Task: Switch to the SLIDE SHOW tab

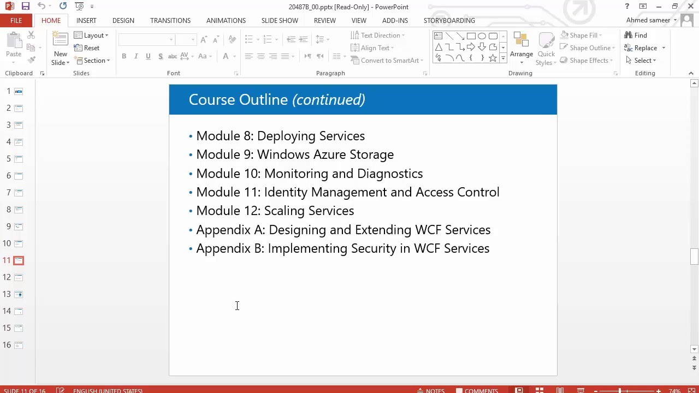Action: [280, 20]
